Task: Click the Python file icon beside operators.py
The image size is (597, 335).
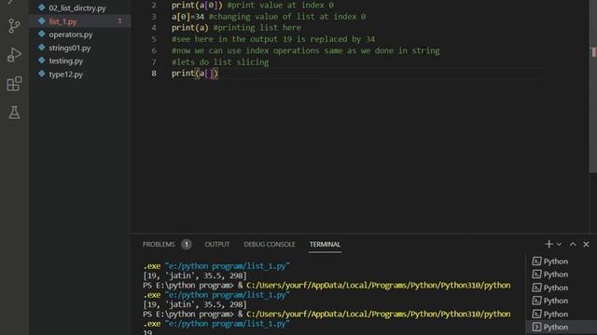Action: pyautogui.click(x=41, y=34)
